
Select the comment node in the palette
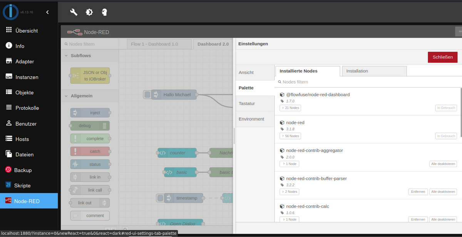(x=90, y=215)
